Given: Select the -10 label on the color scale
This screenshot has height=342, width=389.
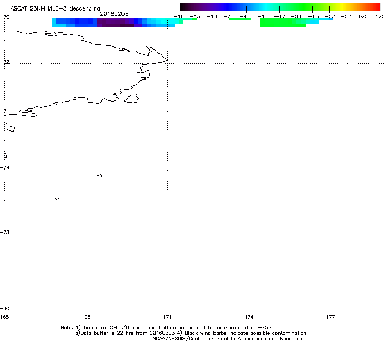Looking at the screenshot, I should click(x=212, y=17).
